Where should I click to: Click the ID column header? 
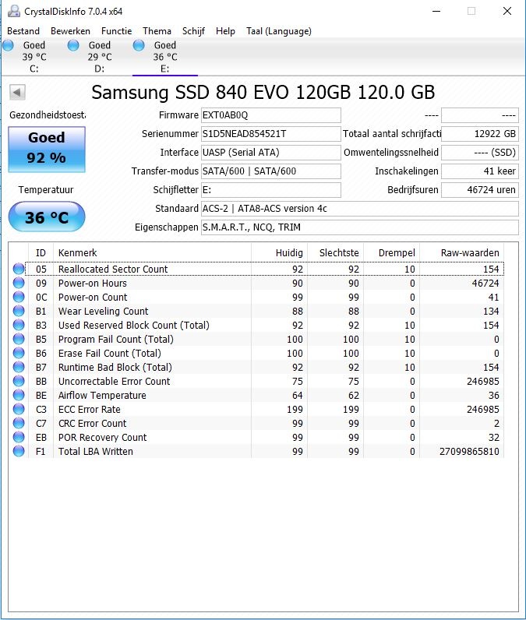coord(41,252)
